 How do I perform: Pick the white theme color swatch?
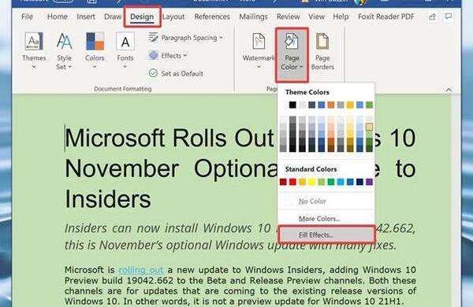coord(283,105)
